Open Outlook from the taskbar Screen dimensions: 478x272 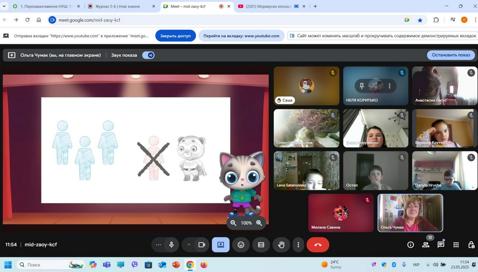pos(162,265)
